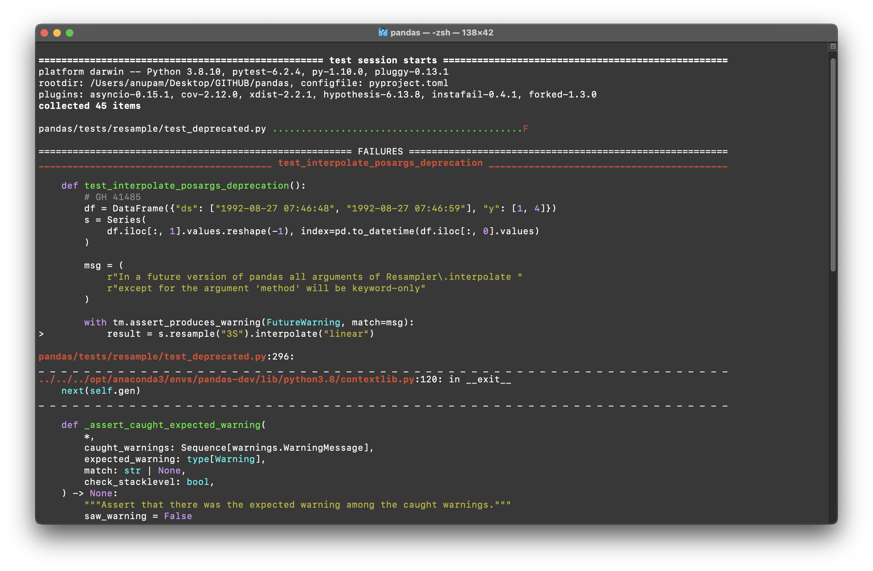
Task: Click the string 'In a future version of pandas'
Action: [201, 277]
